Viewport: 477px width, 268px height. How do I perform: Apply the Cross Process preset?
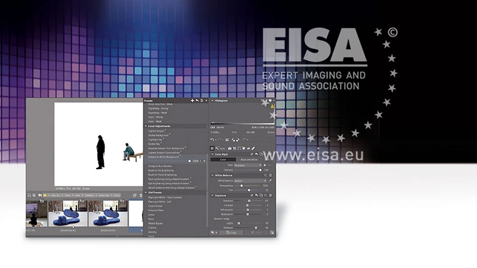pyautogui.click(x=155, y=206)
